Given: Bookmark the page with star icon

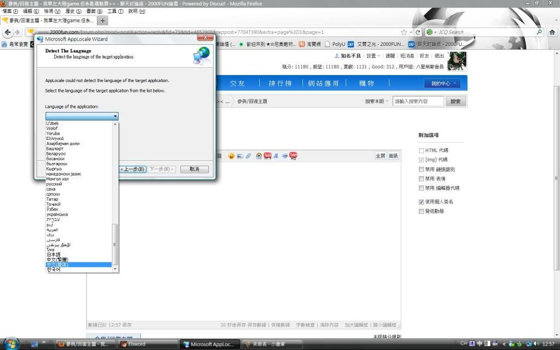Looking at the screenshot, I should [404, 32].
